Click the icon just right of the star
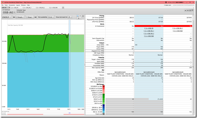 [x=188, y=10]
